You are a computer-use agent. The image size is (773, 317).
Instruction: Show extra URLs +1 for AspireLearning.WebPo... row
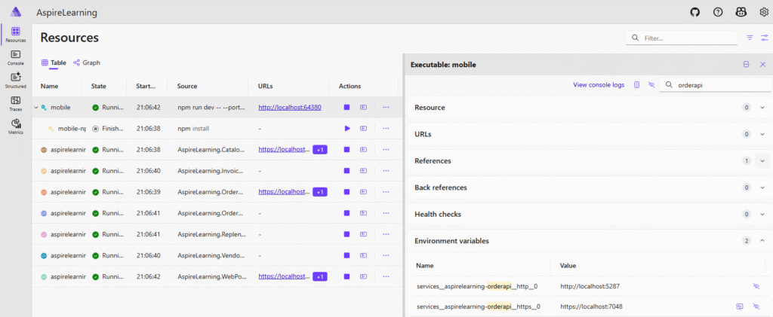tap(320, 276)
